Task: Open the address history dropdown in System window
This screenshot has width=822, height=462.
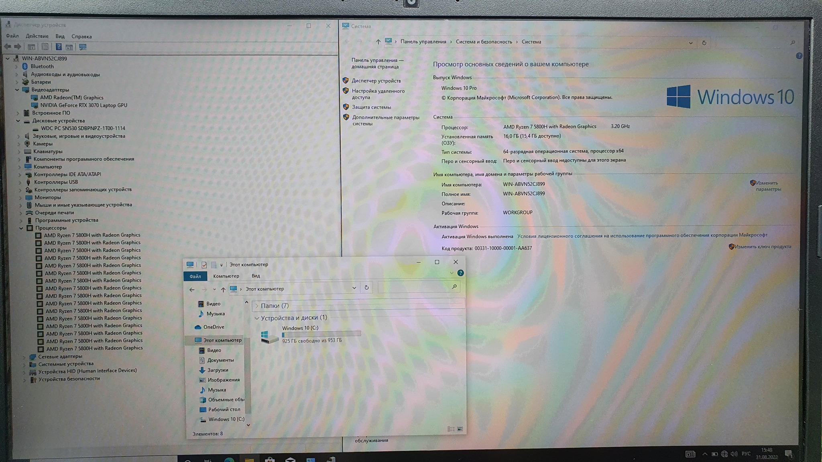Action: [691, 43]
